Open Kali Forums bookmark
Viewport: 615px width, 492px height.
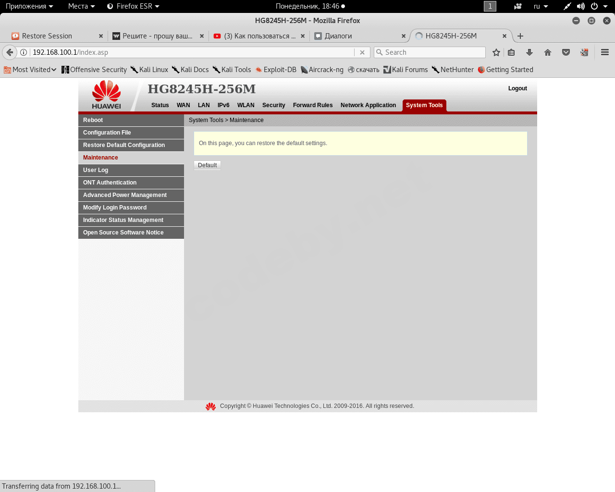click(x=406, y=70)
